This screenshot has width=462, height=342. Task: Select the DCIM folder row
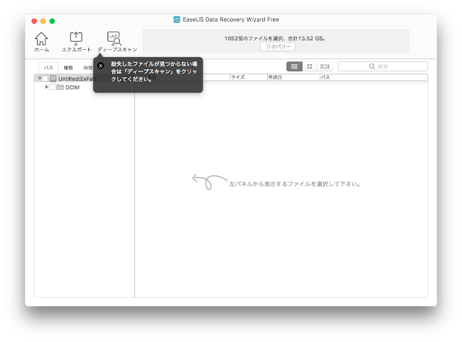[84, 87]
